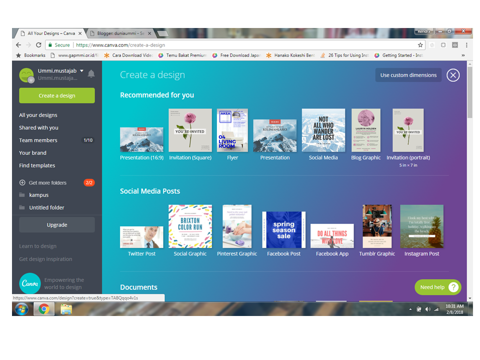The width and height of the screenshot is (480, 360).
Task: Open Chrome's three-dot menu
Action: click(466, 45)
